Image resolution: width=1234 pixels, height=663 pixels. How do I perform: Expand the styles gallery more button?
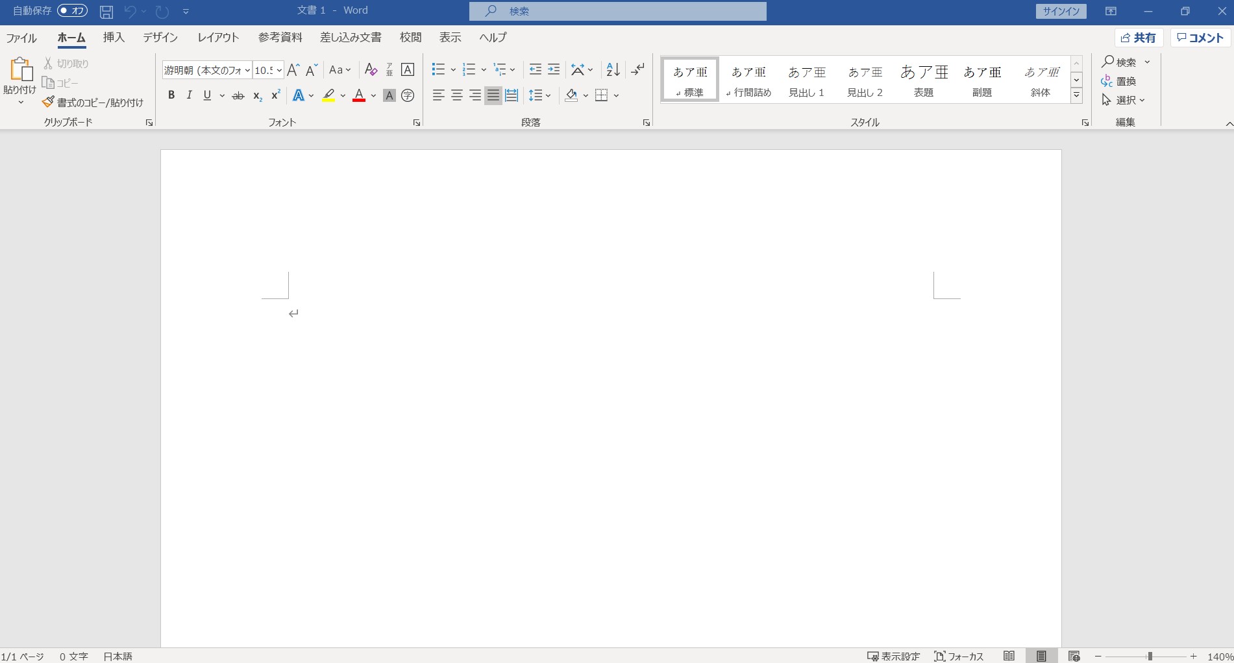1076,95
